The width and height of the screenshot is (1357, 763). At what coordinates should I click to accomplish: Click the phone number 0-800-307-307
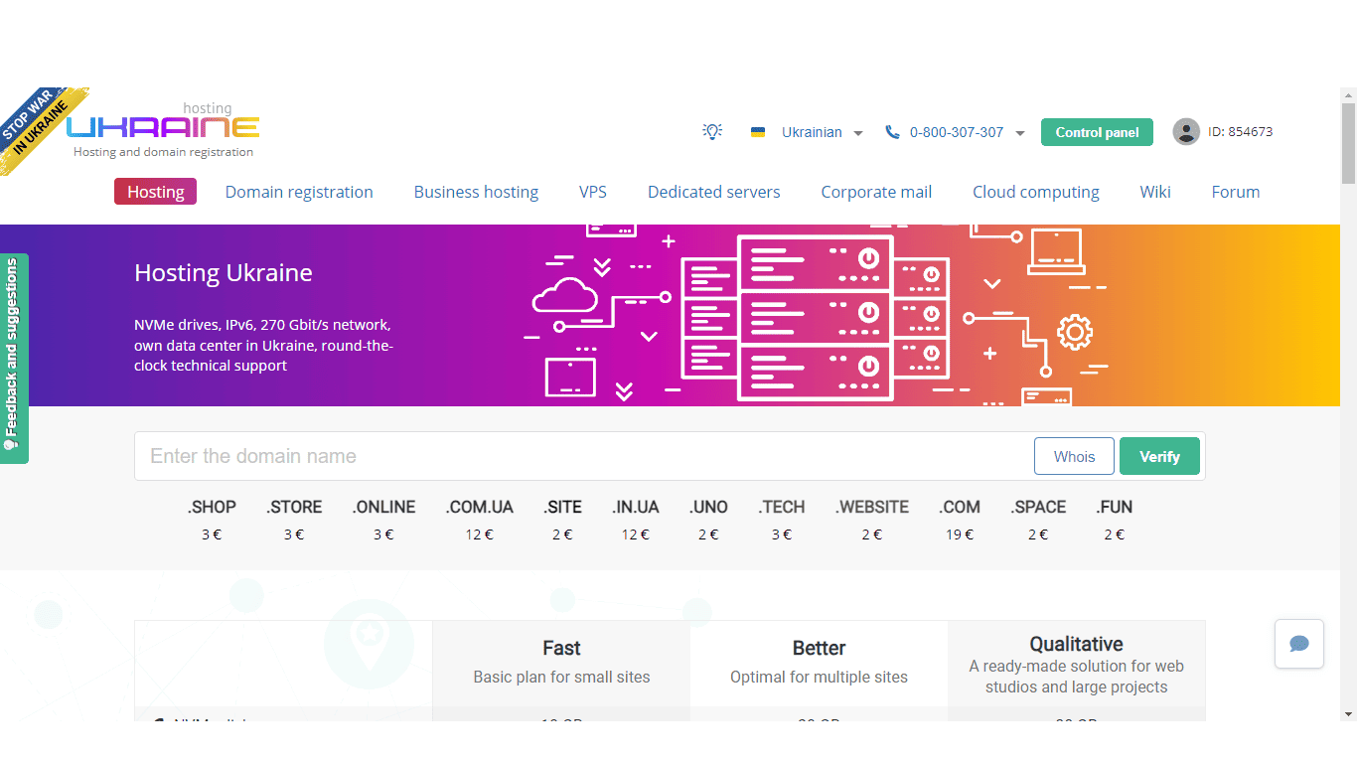point(957,132)
